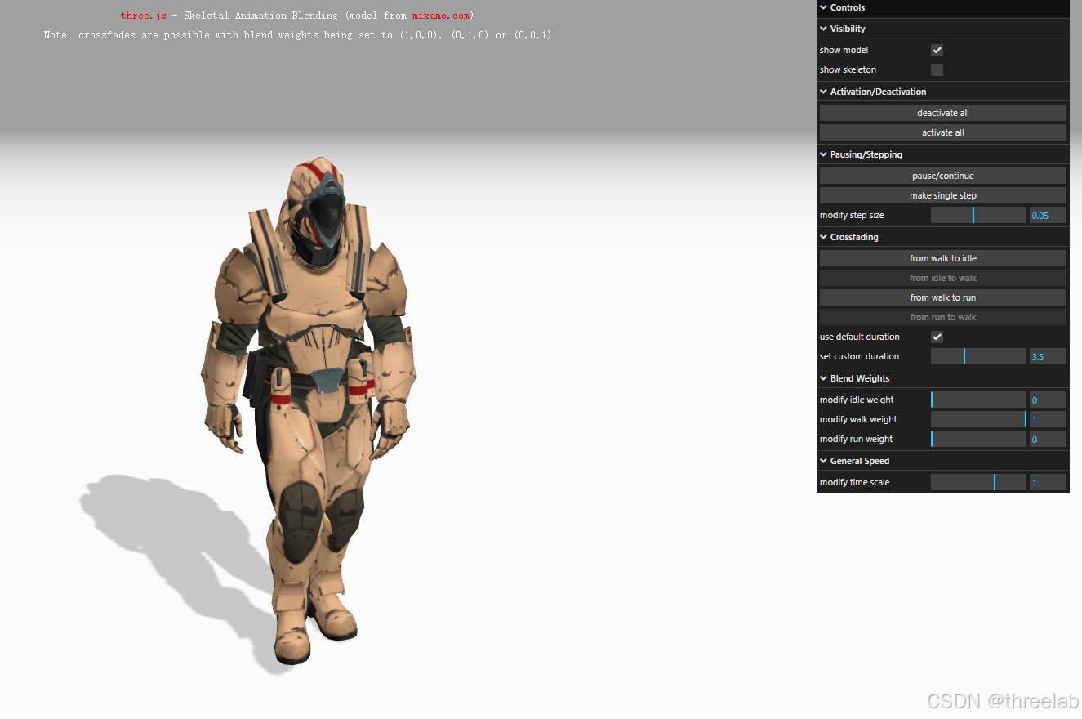Viewport: 1082px width, 719px height.
Task: Collapse the Activation/Deactivation folder
Action: [x=943, y=92]
